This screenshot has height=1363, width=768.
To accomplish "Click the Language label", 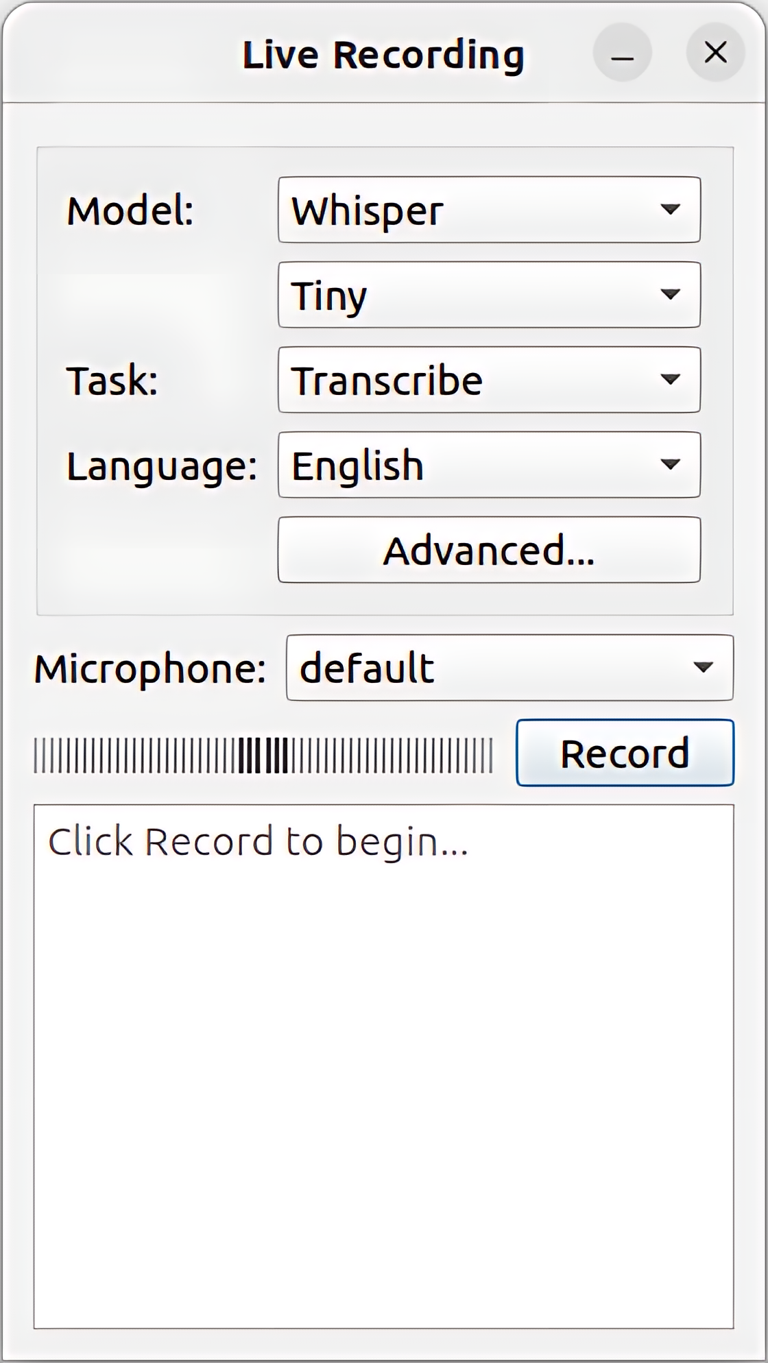I will click(162, 466).
